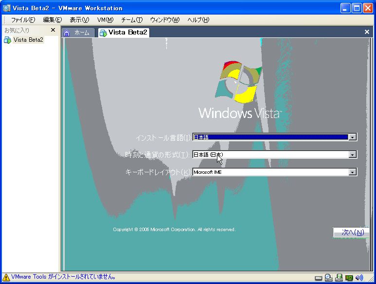This screenshot has width=376, height=284.
Task: Expand the インストール言語 dropdown arrow
Action: (352, 137)
